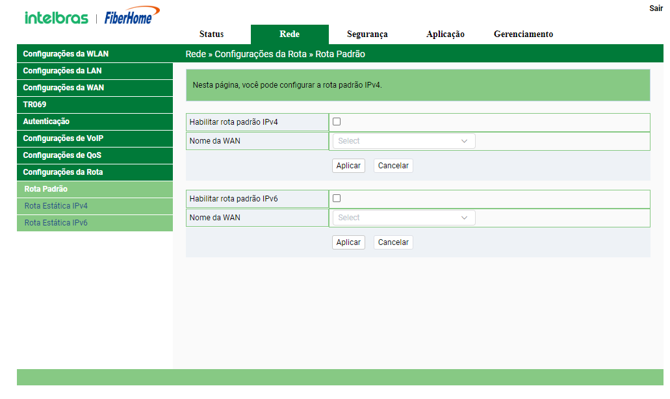The width and height of the screenshot is (670, 399).
Task: Click the breadcrumb Rede » Configurações da Rota » Rota Padrão
Action: 275,54
